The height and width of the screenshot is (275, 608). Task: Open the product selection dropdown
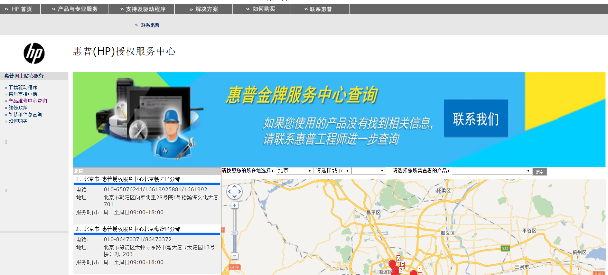click(x=491, y=171)
